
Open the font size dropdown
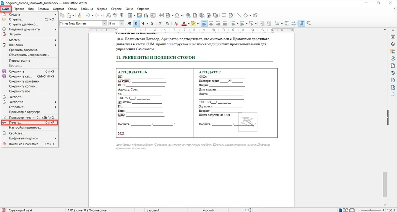[122, 23]
